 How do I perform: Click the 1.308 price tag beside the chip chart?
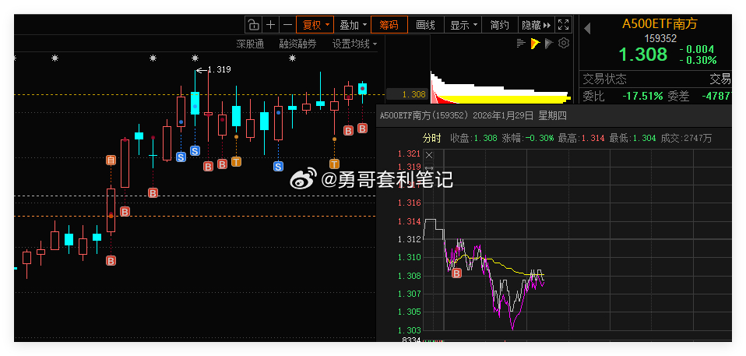click(x=408, y=94)
